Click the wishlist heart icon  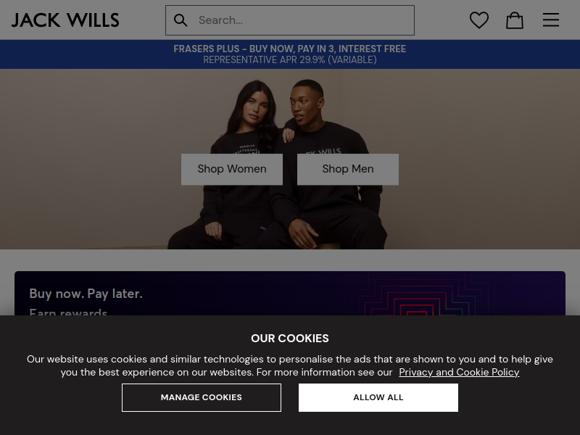point(479,20)
